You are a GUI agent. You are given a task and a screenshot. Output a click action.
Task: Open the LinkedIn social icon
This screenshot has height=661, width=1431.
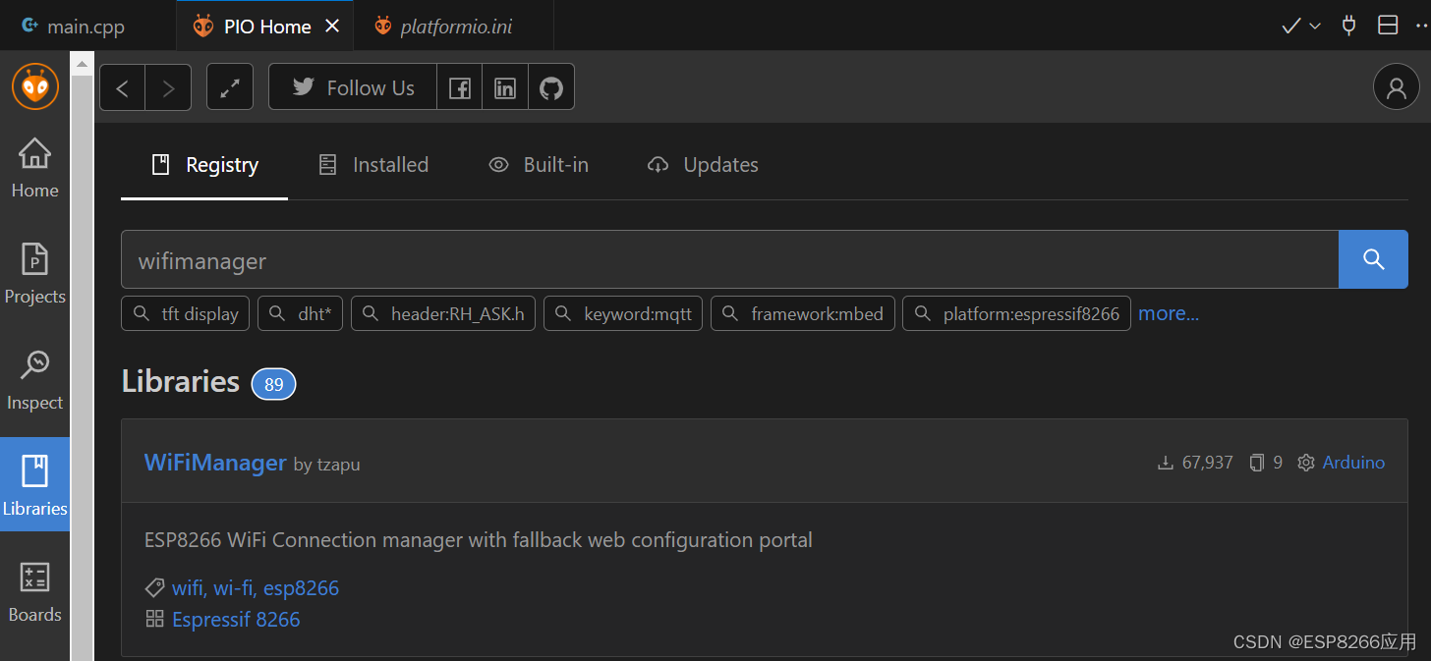tap(505, 87)
